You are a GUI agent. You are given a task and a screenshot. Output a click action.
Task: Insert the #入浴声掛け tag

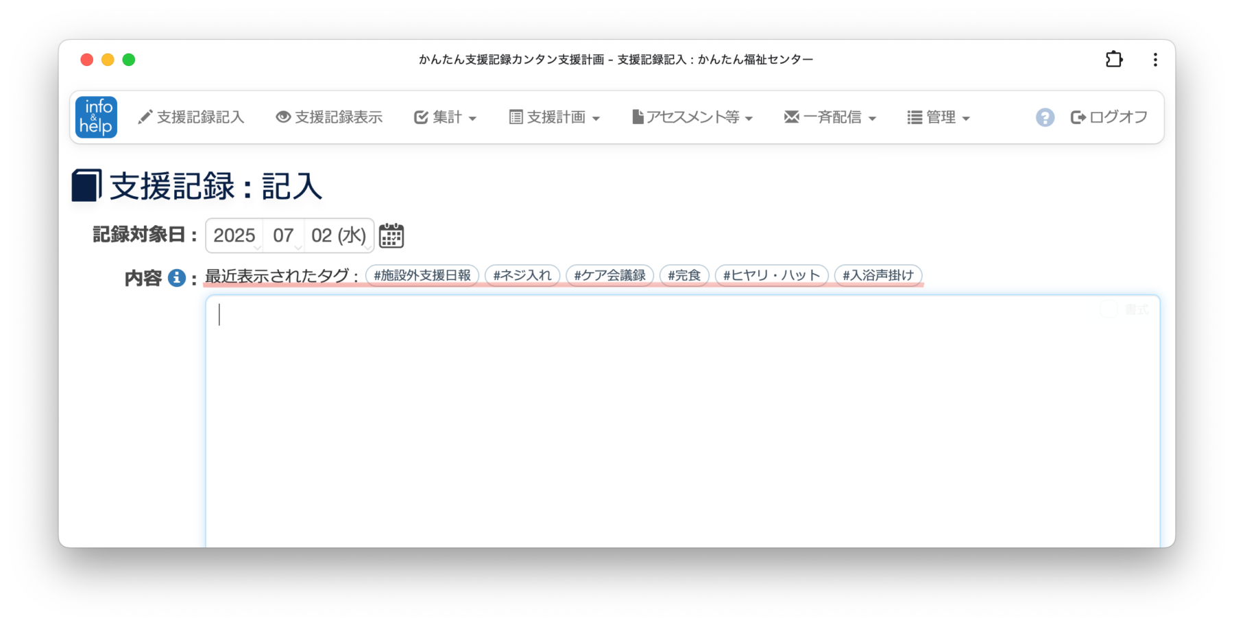[x=878, y=275]
